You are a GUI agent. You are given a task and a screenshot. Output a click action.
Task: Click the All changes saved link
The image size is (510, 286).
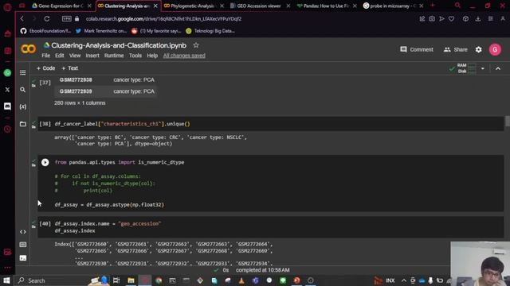[184, 56]
